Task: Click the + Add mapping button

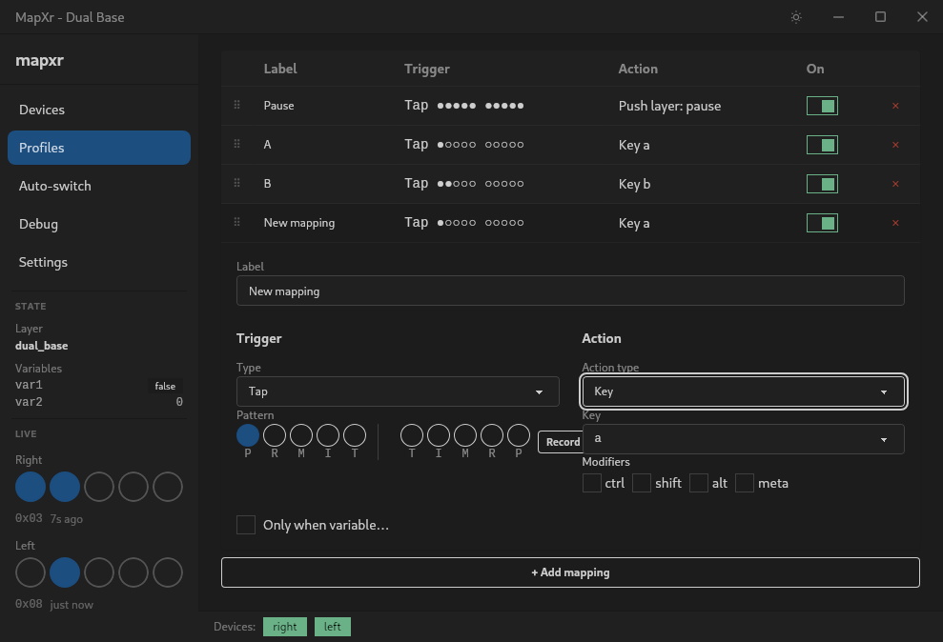Action: (570, 572)
